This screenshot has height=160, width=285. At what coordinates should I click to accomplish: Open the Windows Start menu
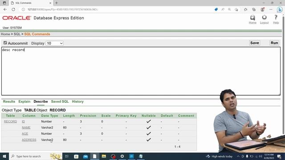(4, 156)
